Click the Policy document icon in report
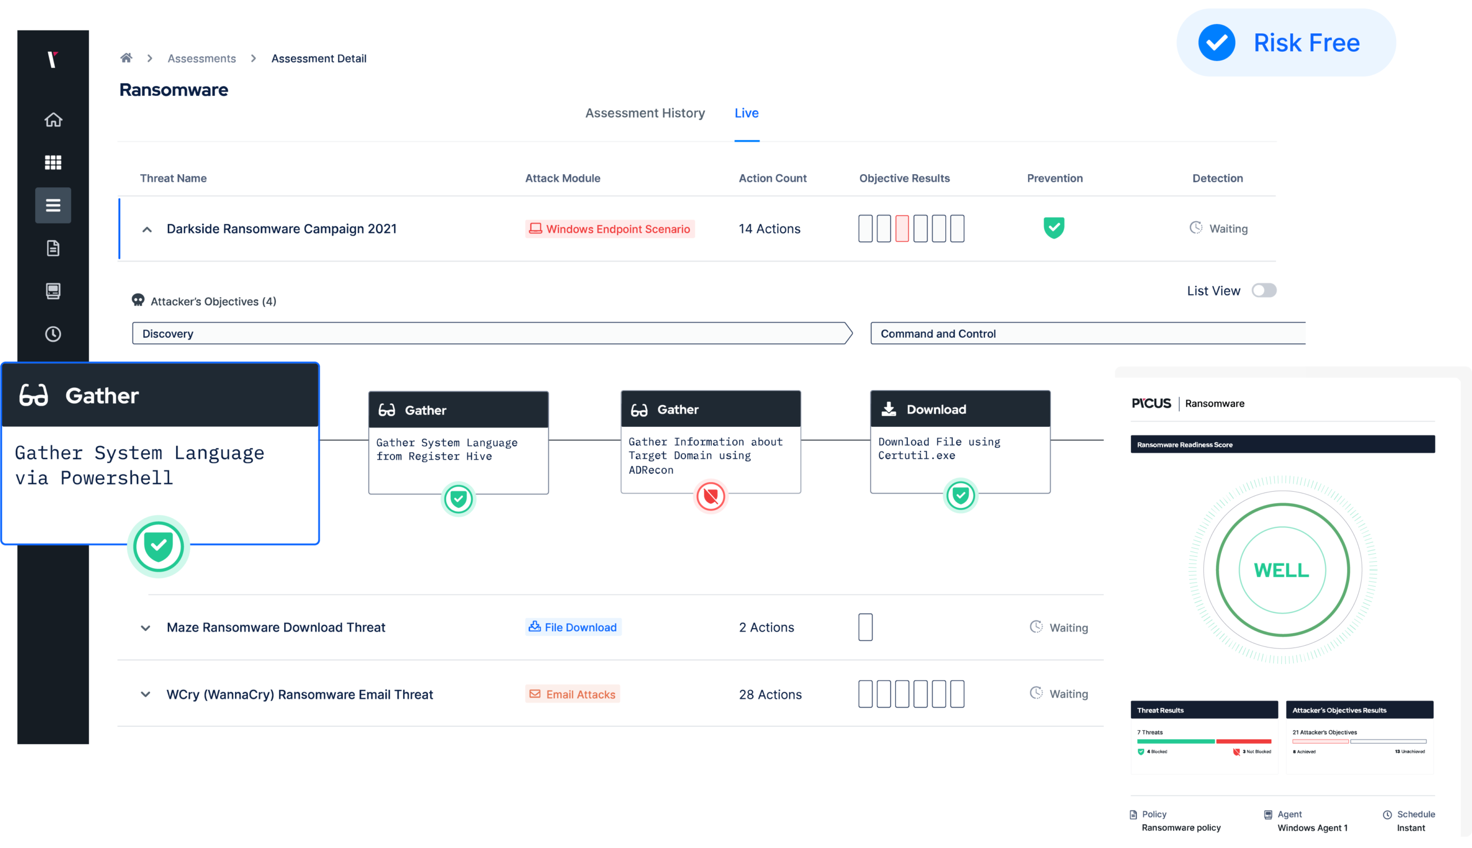The image size is (1472, 848). (x=1133, y=814)
